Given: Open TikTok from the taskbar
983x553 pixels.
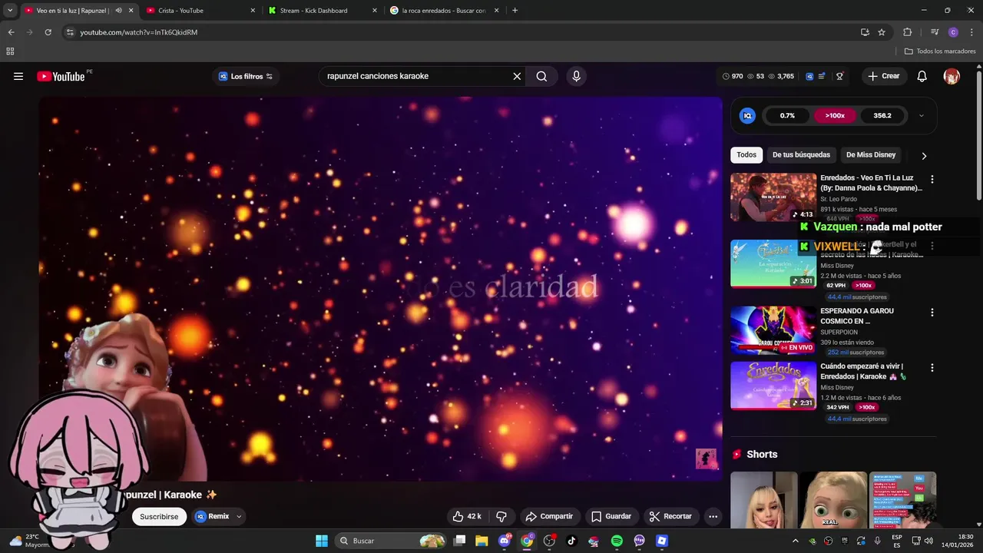Looking at the screenshot, I should (571, 541).
